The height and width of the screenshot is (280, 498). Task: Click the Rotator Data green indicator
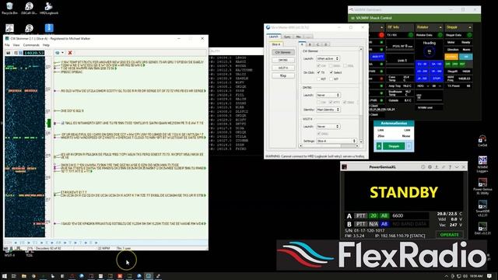point(440,35)
